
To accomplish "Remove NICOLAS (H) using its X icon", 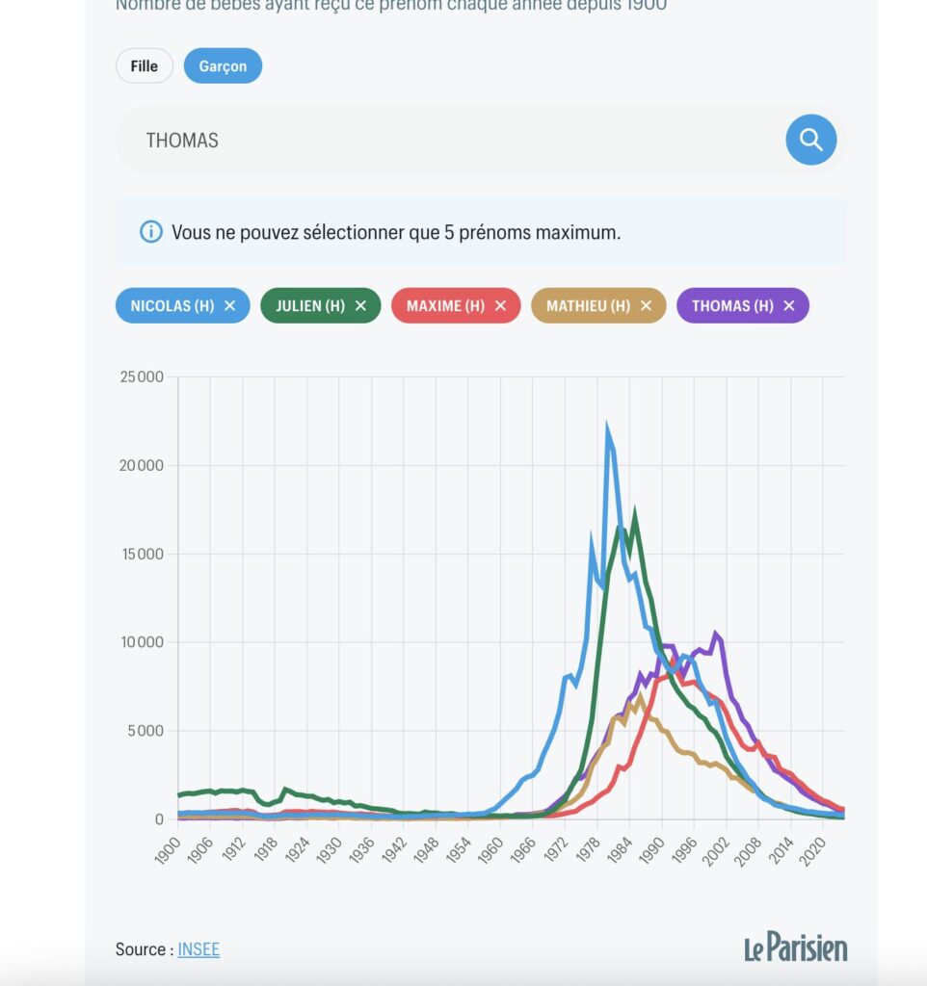I will [231, 305].
